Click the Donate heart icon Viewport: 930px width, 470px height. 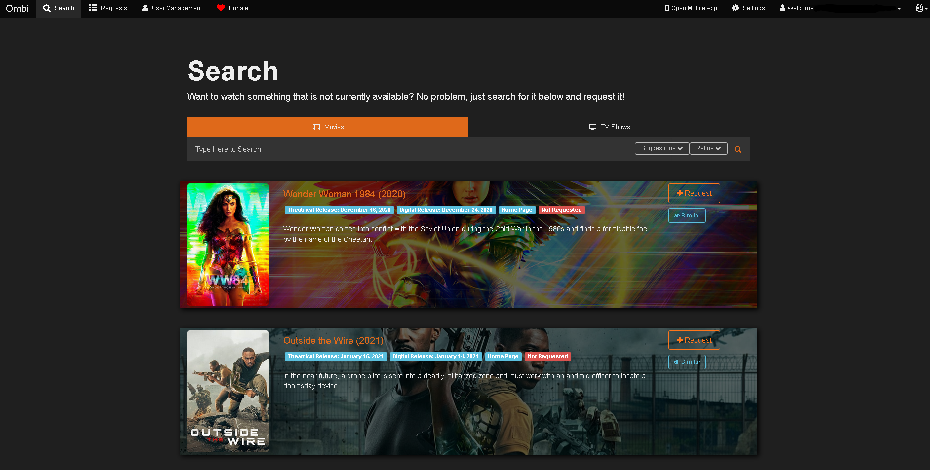click(x=221, y=8)
